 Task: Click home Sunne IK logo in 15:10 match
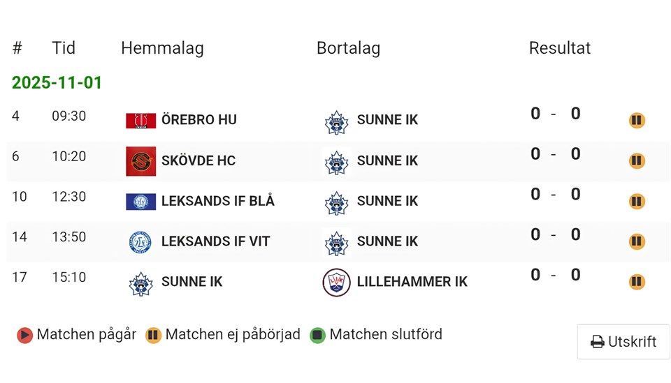tap(140, 283)
